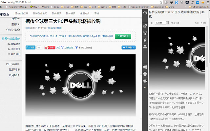Open the seajs bookmarks folder

click(x=65, y=7)
